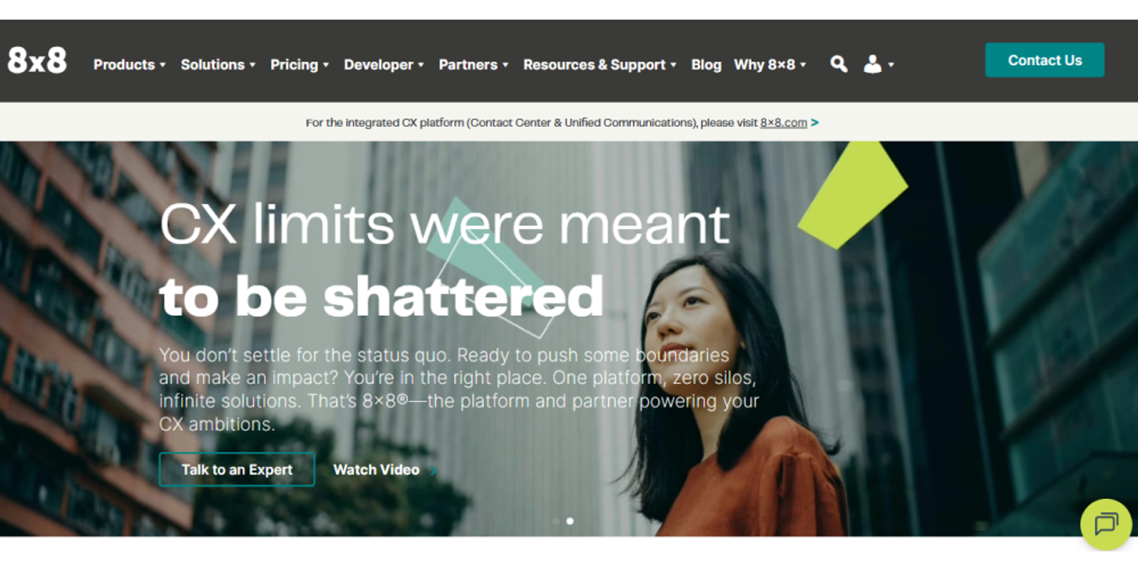This screenshot has width=1138, height=569.
Task: Click the chevron next to Watch Video
Action: coord(433,471)
